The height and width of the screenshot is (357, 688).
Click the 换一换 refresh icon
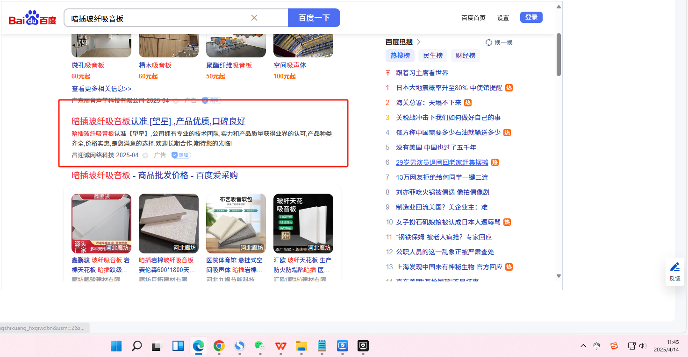(489, 42)
